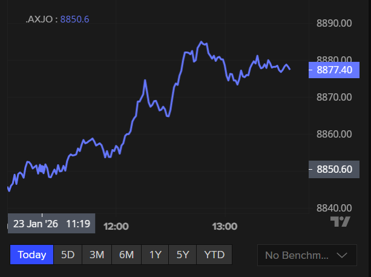This screenshot has height=277, width=371.
Task: Click the 8850.6 legend value
Action: click(x=74, y=19)
